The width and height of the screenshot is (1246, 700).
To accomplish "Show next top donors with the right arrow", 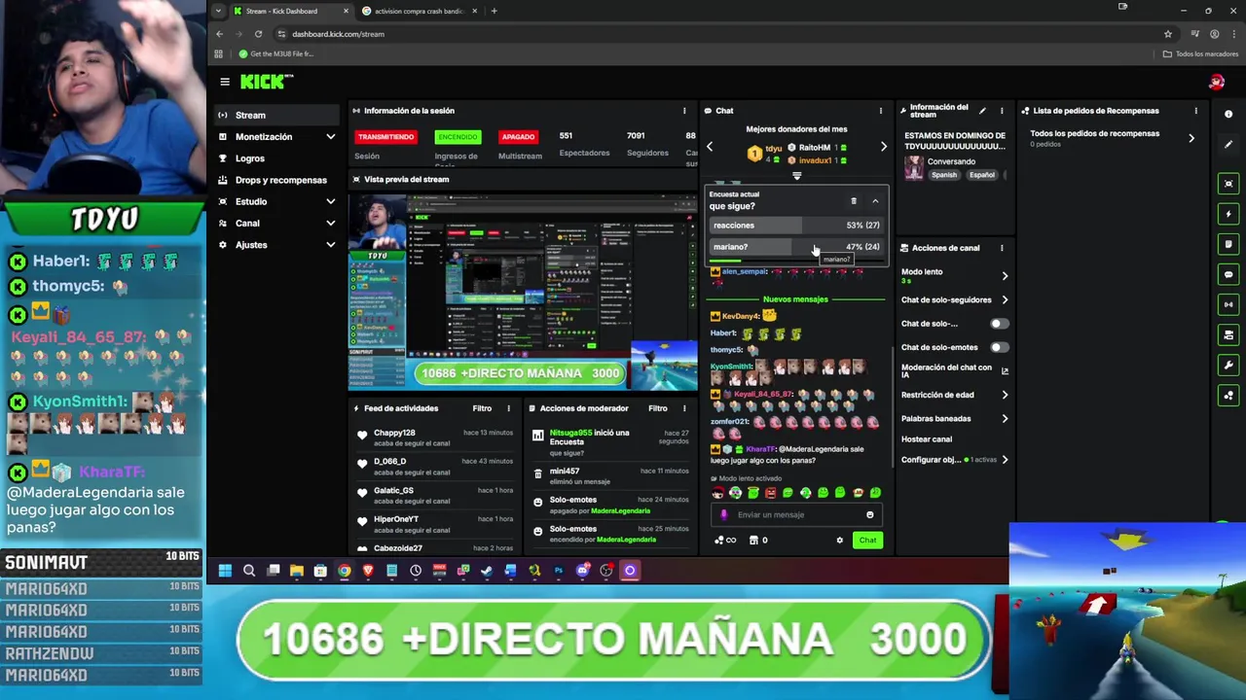I will 883,147.
